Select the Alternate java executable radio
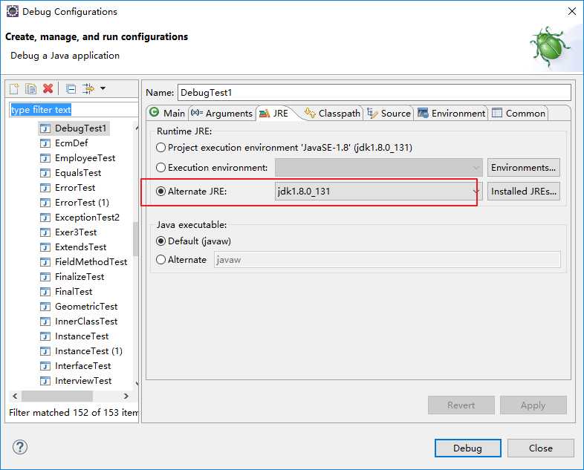The height and width of the screenshot is (470, 584). click(x=161, y=260)
